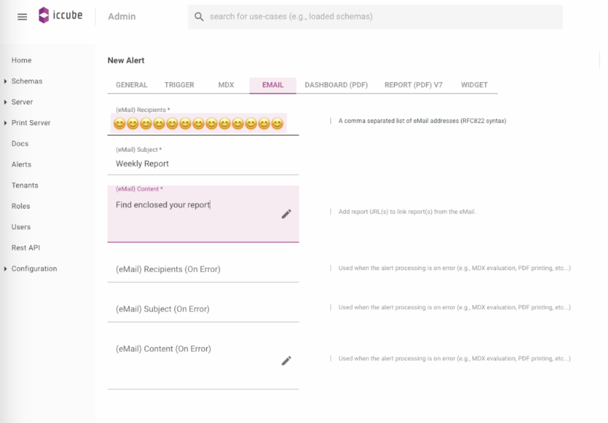Select the EMAIL tab
Image resolution: width=608 pixels, height=423 pixels.
pos(273,85)
